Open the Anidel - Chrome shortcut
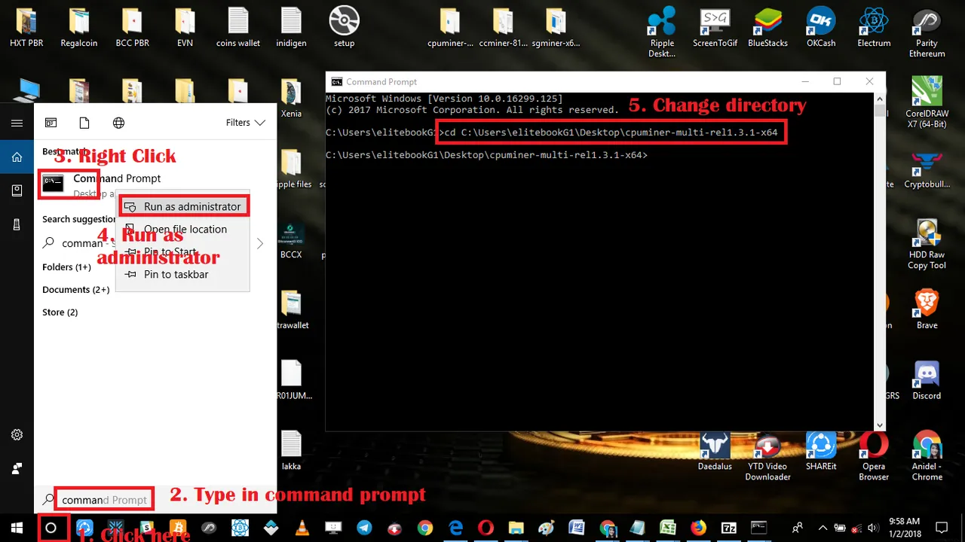 click(927, 456)
